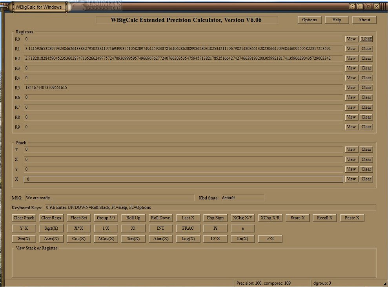
Task: Click the WBigCalc for Windows title tab
Action: pyautogui.click(x=38, y=7)
